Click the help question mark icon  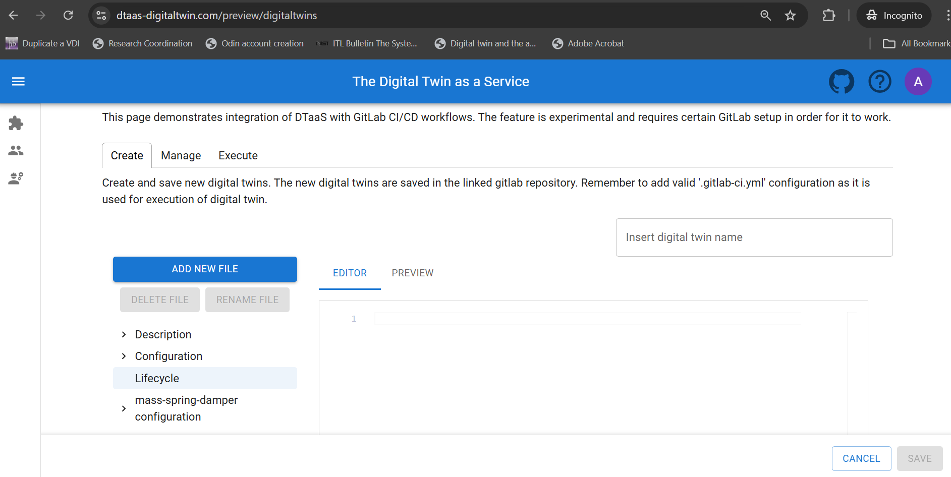[x=879, y=82]
